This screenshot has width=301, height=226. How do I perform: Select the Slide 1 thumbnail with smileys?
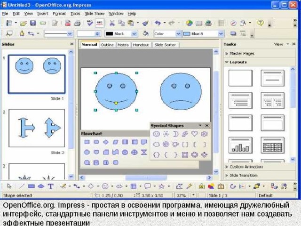coord(37,74)
